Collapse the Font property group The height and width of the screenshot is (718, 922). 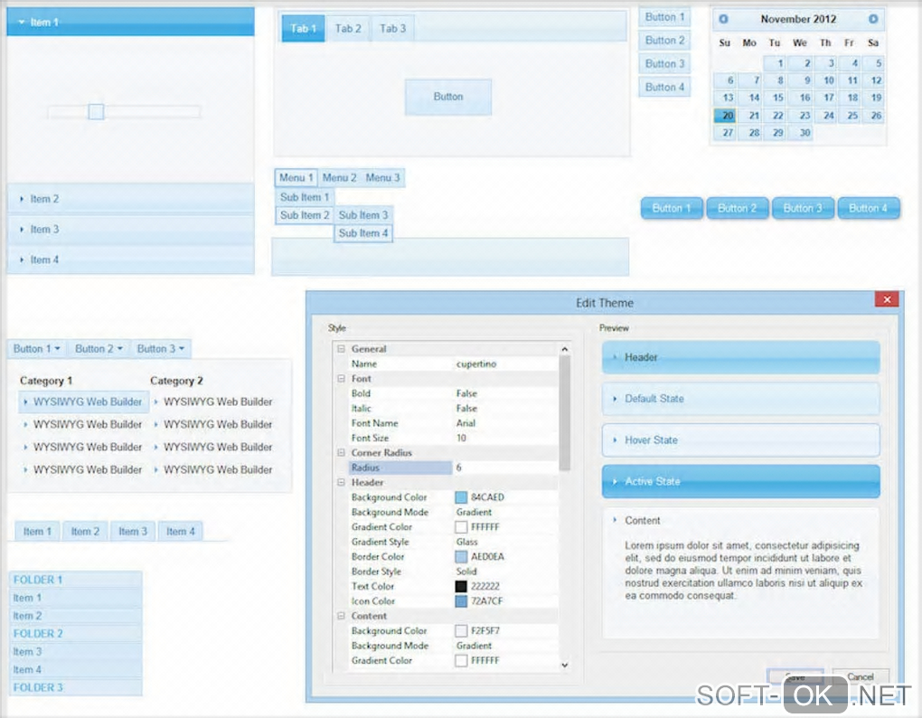pos(341,379)
